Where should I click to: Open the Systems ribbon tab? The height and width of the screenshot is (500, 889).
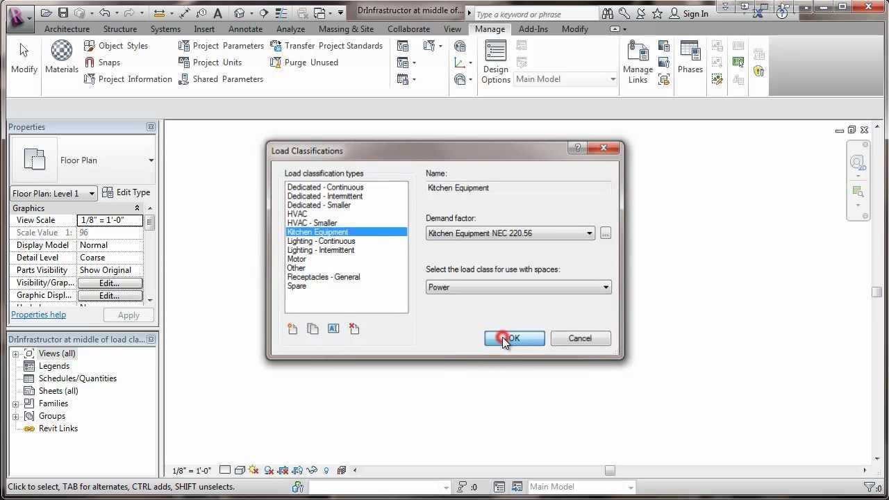[x=165, y=29]
